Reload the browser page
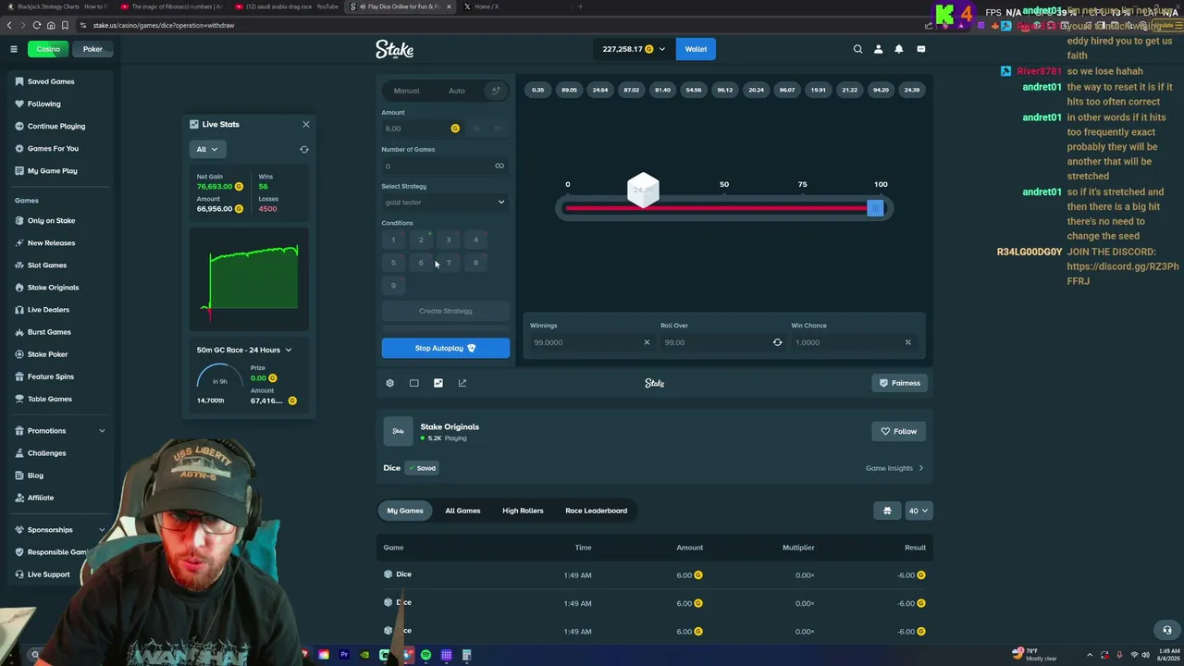Viewport: 1184px width, 666px height. (37, 25)
